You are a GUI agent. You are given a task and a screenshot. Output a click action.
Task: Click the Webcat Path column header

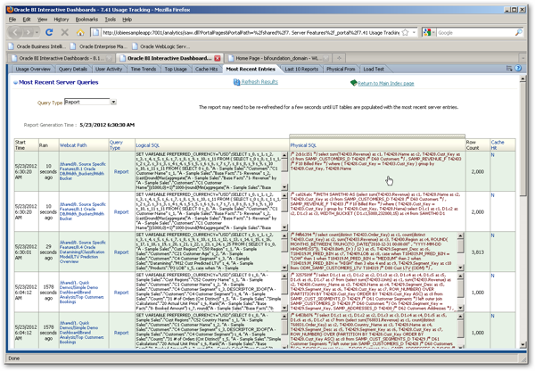tap(73, 145)
